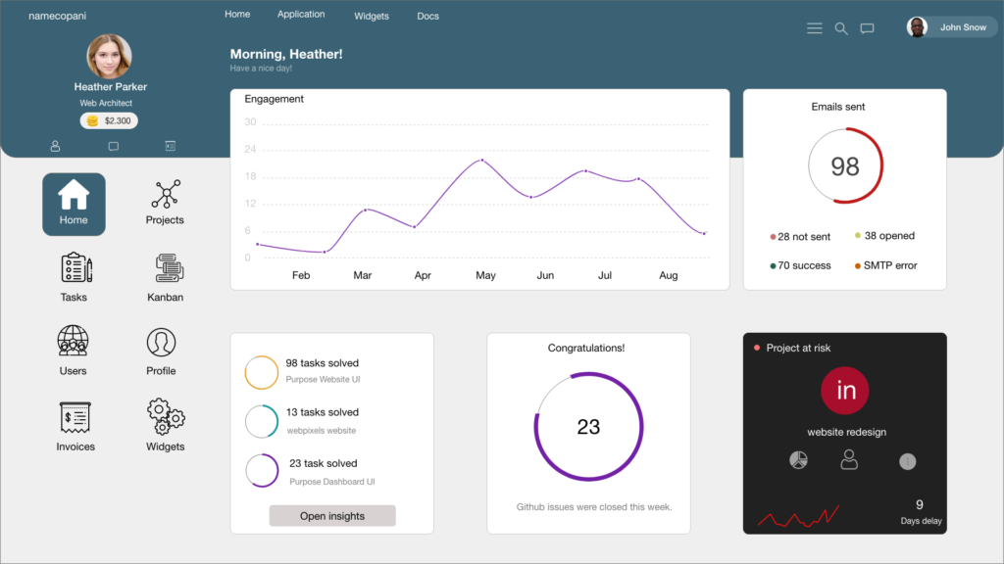Open the Profile sidebar icon

pyautogui.click(x=161, y=342)
